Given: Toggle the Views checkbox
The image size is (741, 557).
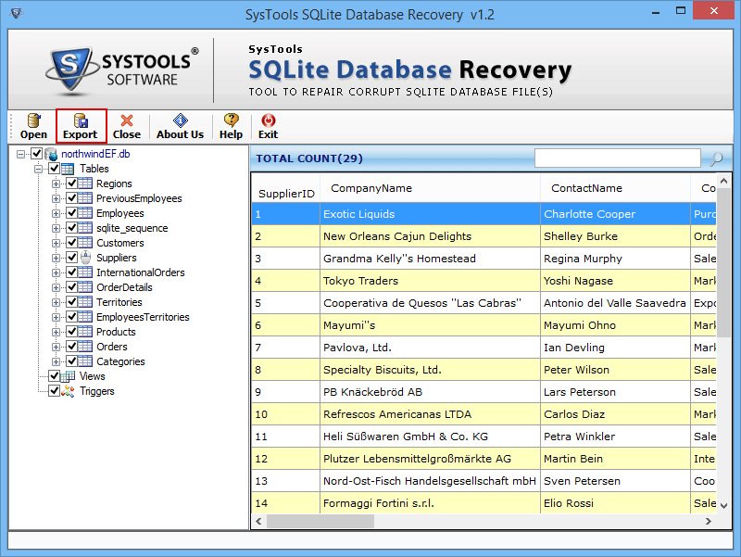Looking at the screenshot, I should pyautogui.click(x=54, y=375).
